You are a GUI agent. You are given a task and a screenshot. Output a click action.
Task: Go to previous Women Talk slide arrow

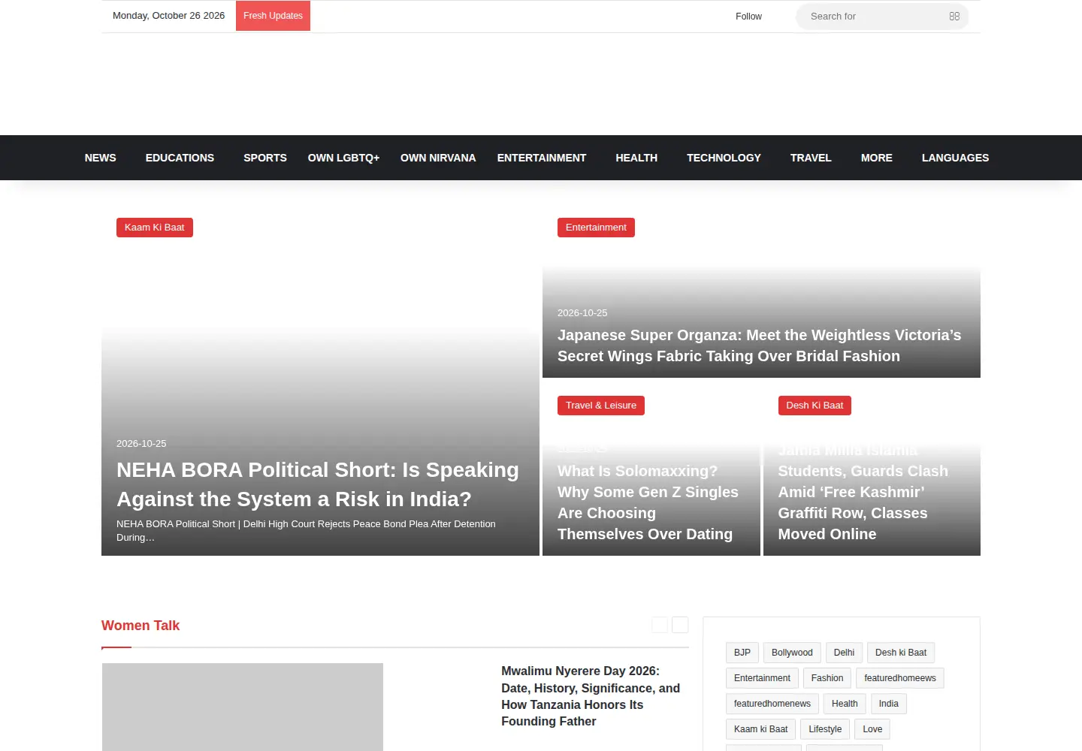click(660, 625)
